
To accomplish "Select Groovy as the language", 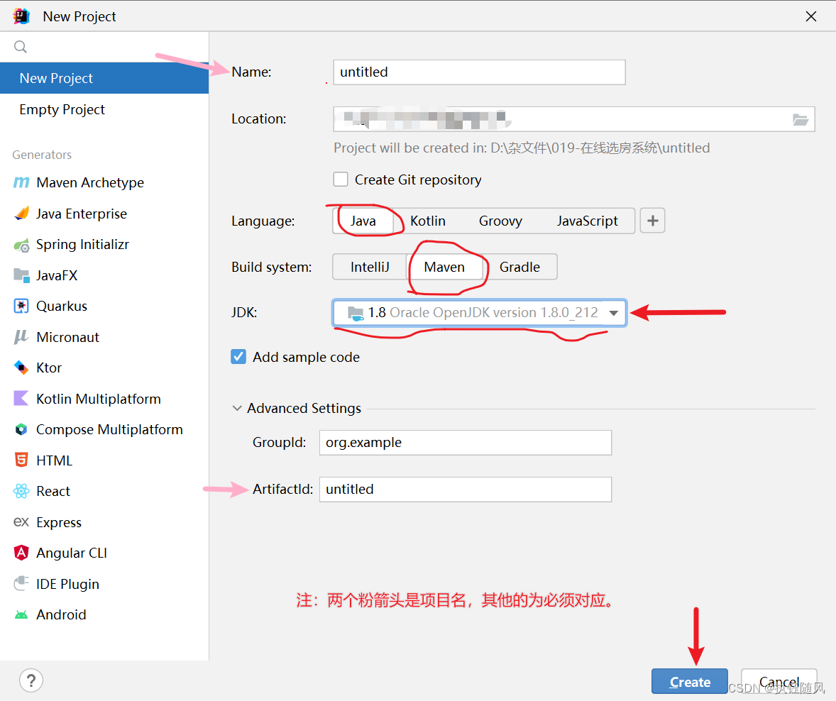I will 500,221.
